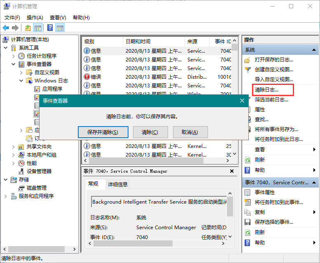This screenshot has height=263, width=320.
Task: Expand the 服务和应用程序 node
Action: pyautogui.click(x=6, y=196)
